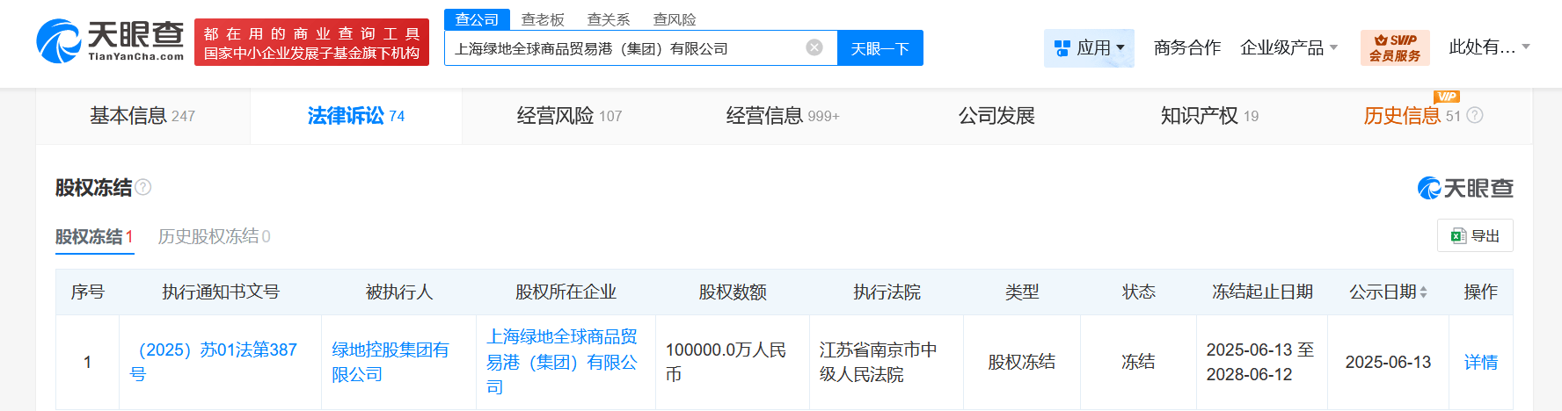Expand the 此处有… account dropdown
Image resolution: width=1562 pixels, height=411 pixels.
(1490, 47)
